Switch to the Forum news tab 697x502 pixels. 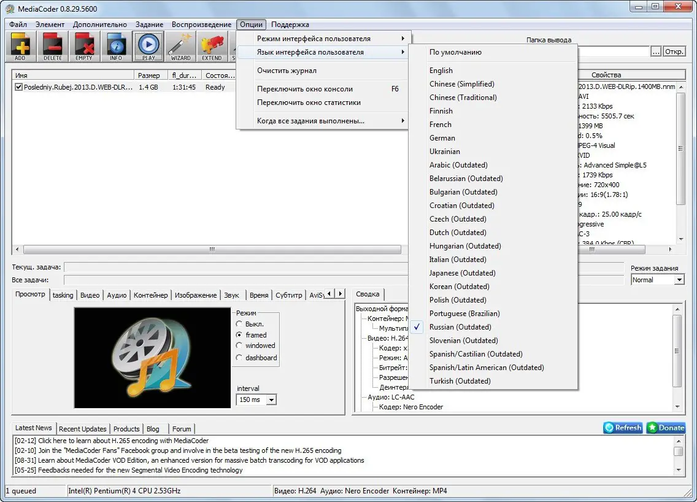coord(182,429)
